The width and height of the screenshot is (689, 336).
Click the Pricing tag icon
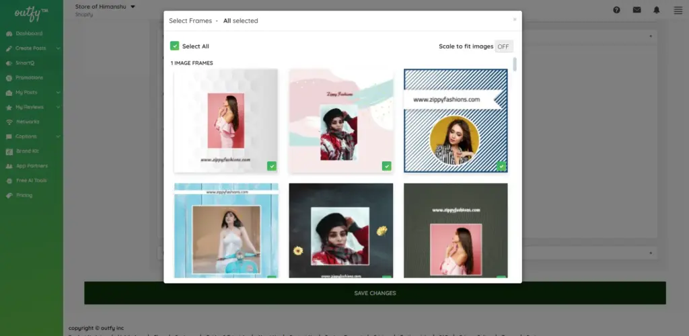9,196
